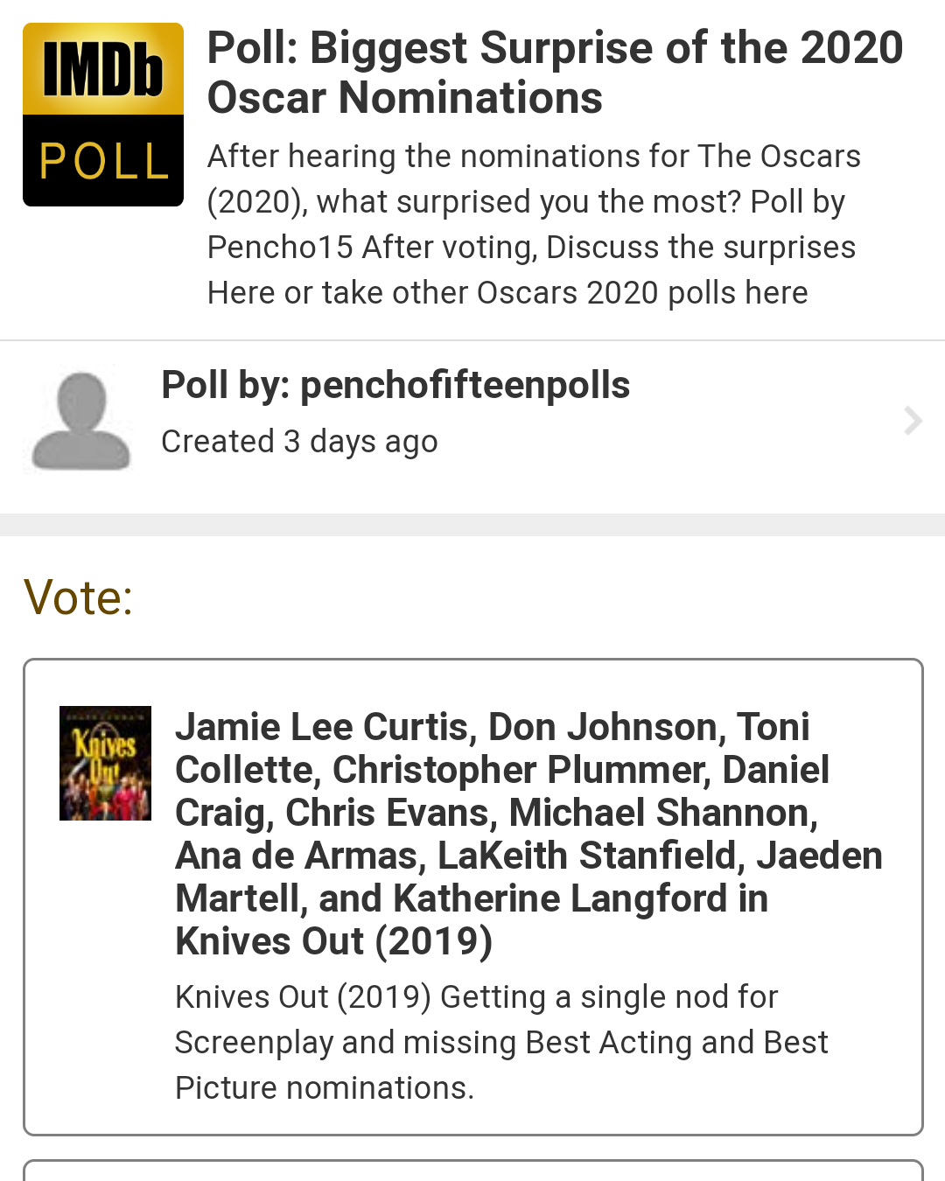Viewport: 945px width, 1181px height.
Task: Tap the gray user avatar silhouette
Action: tap(80, 421)
